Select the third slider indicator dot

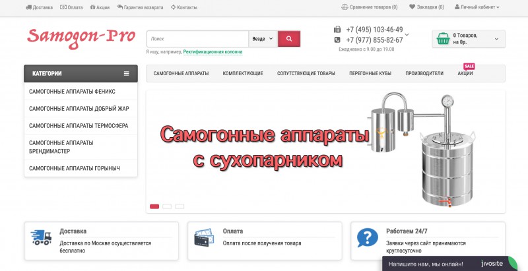(x=180, y=206)
